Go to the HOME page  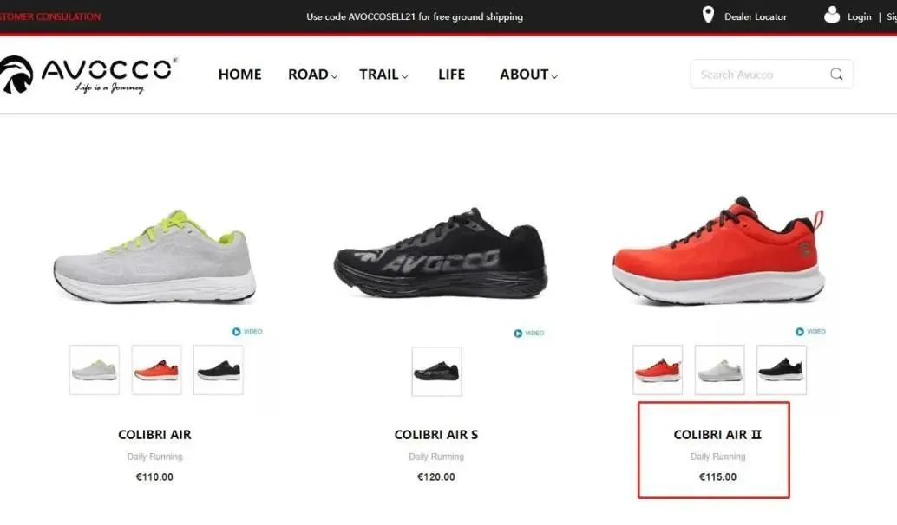239,75
